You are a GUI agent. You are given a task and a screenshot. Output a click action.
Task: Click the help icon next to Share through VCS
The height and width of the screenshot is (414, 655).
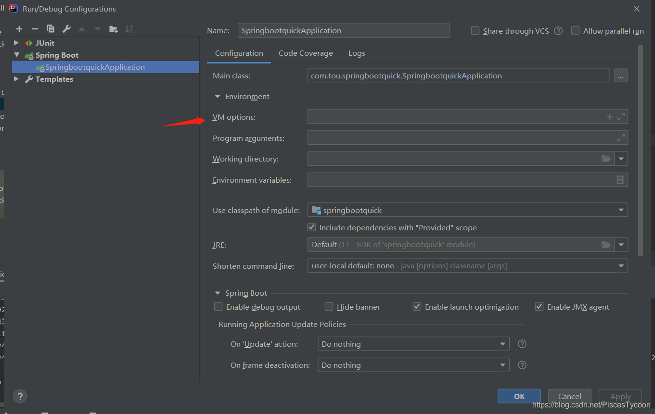pos(558,31)
